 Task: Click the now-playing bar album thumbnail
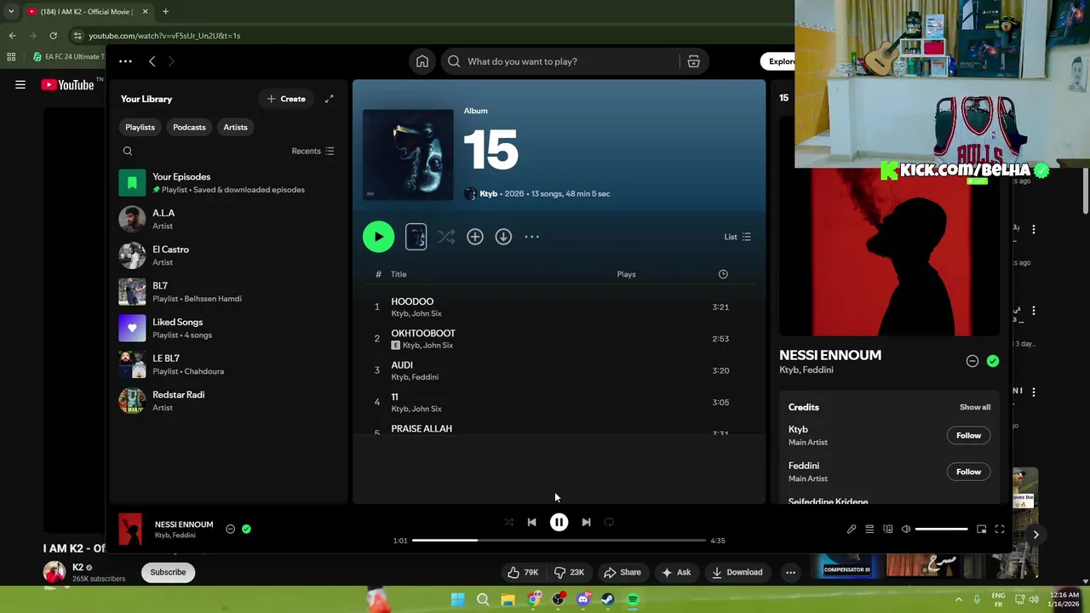[130, 529]
